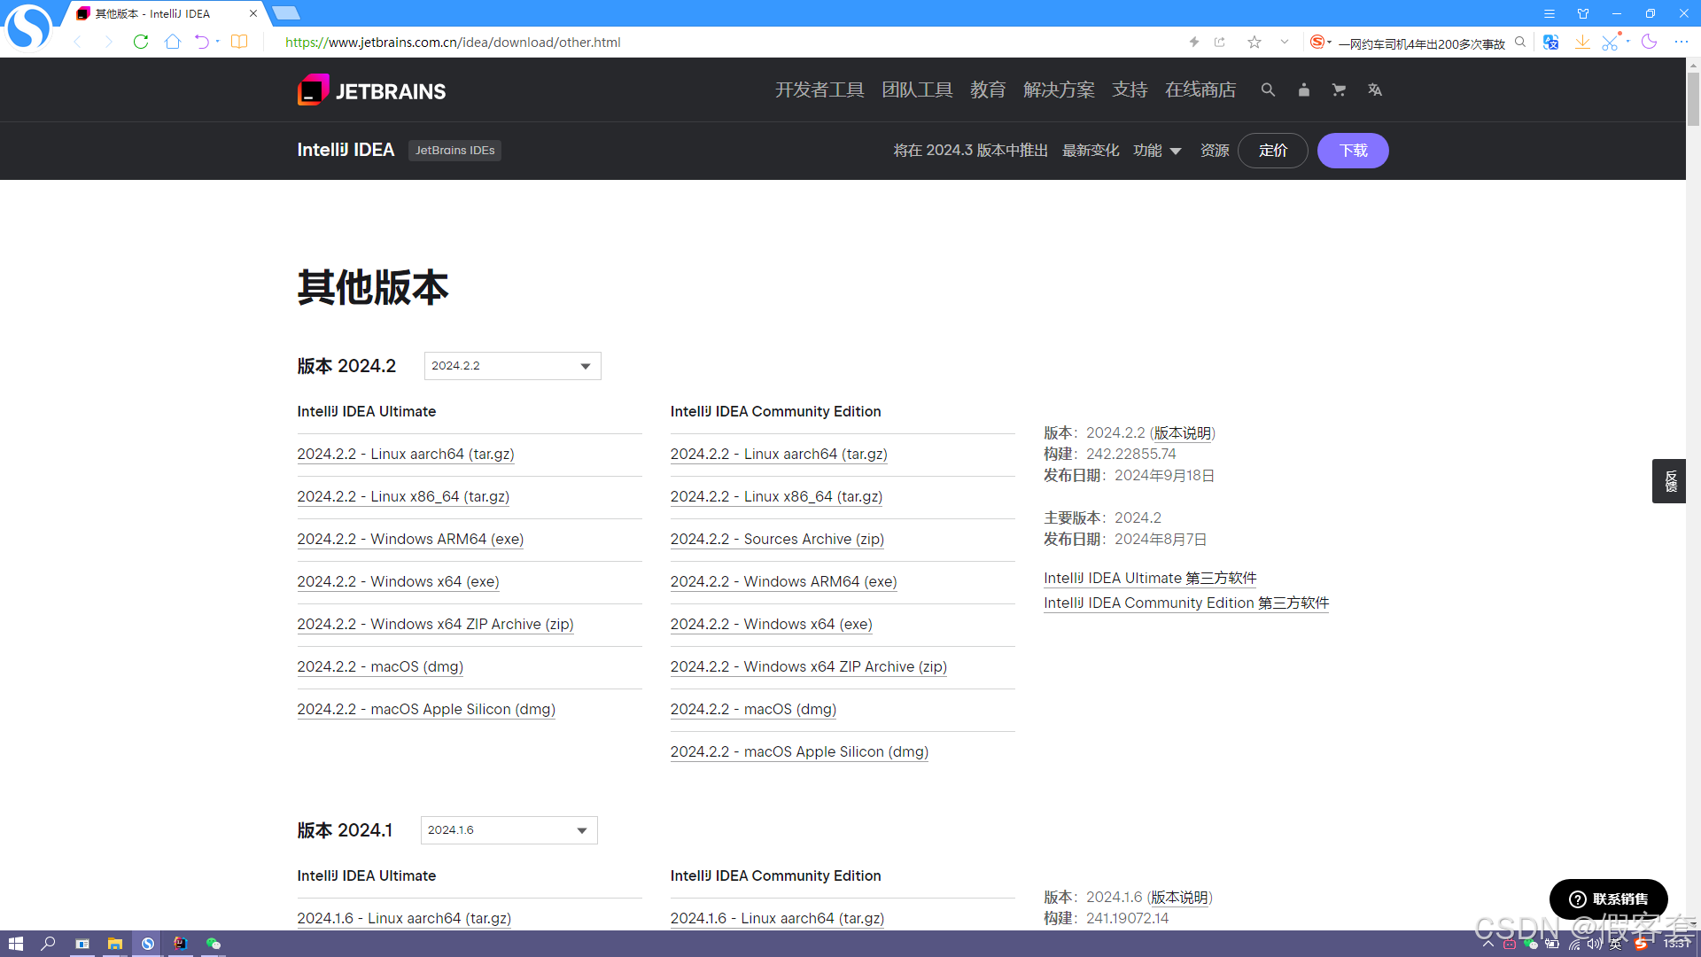Open the skin shirt icon
Screen dimensions: 1701x957
tap(1583, 13)
